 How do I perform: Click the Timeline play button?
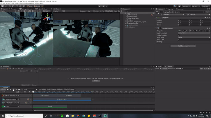point(13,90)
